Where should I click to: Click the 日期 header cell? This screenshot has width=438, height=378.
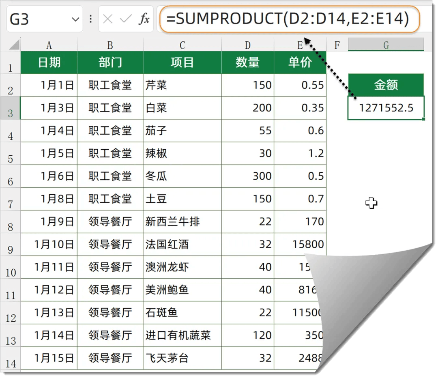click(x=49, y=62)
